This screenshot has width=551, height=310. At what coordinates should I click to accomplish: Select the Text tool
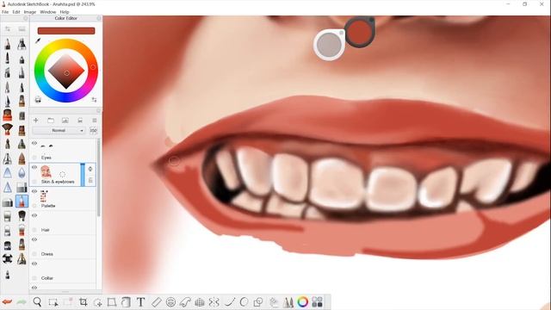click(140, 302)
